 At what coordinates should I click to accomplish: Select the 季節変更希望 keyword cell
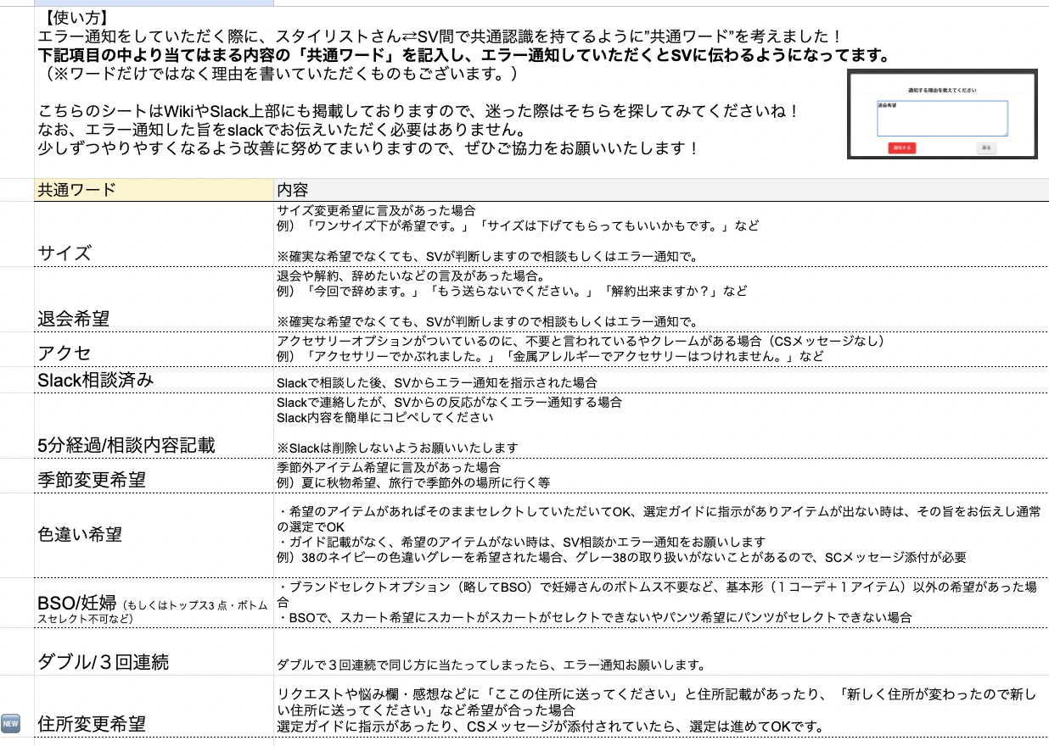pos(153,479)
